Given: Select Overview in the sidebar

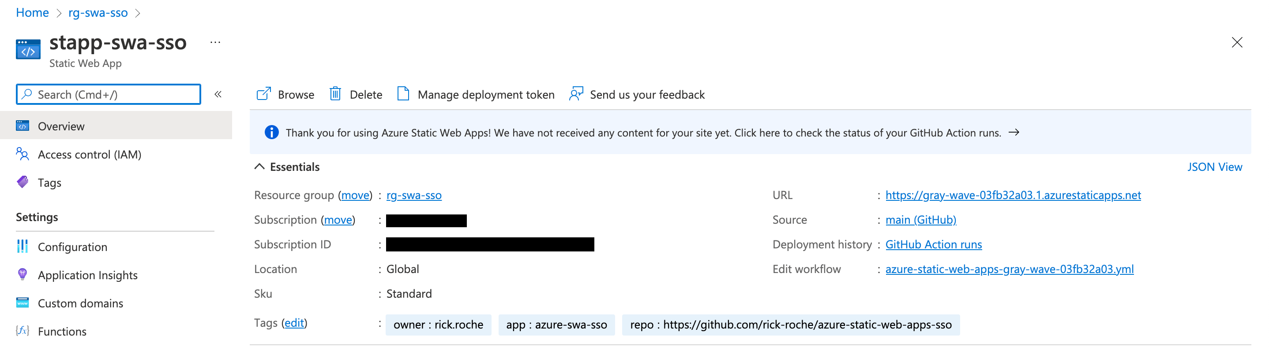Looking at the screenshot, I should (116, 126).
